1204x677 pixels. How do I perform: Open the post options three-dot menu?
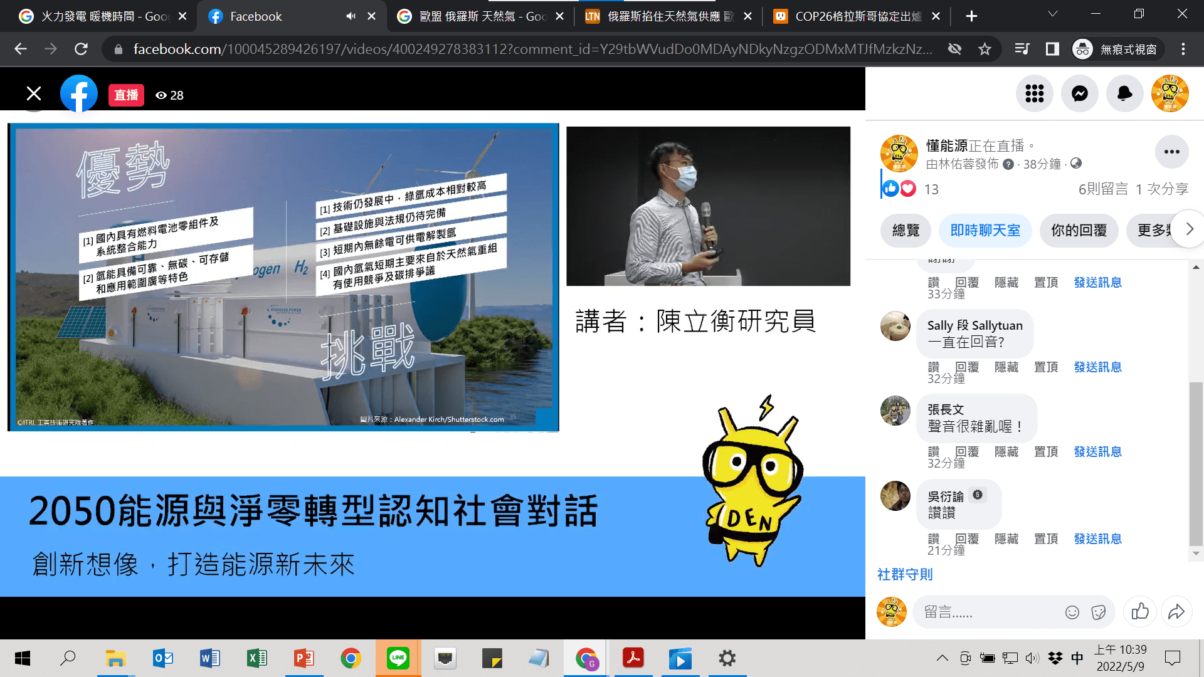click(1171, 152)
